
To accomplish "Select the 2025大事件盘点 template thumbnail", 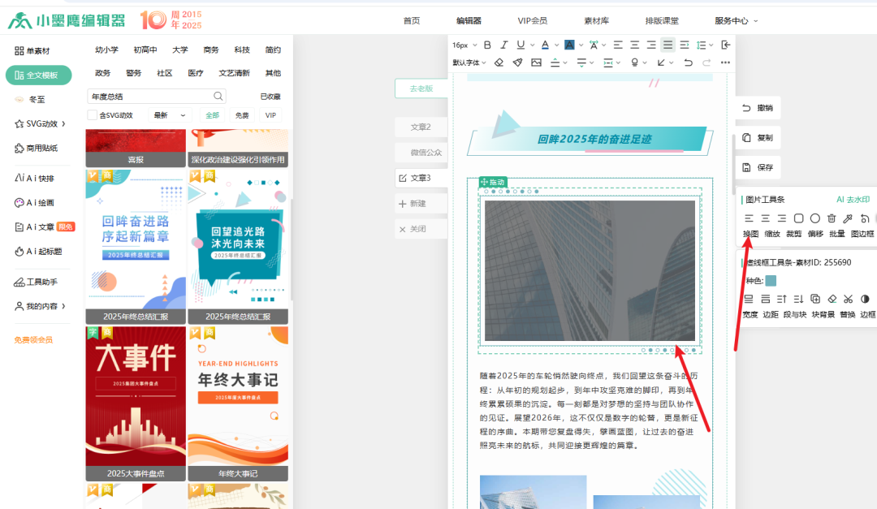I will (136, 403).
